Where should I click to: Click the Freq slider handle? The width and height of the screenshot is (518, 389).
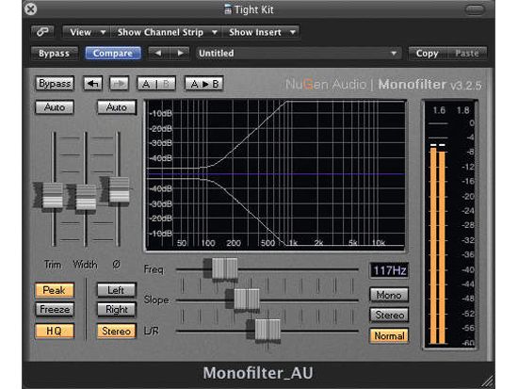point(224,269)
